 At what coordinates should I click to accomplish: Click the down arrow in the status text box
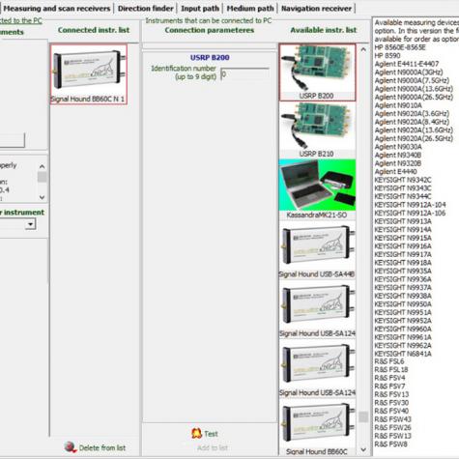point(42,197)
